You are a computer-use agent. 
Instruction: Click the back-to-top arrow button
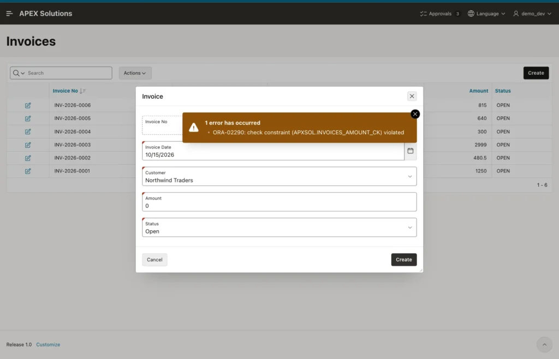pos(544,345)
